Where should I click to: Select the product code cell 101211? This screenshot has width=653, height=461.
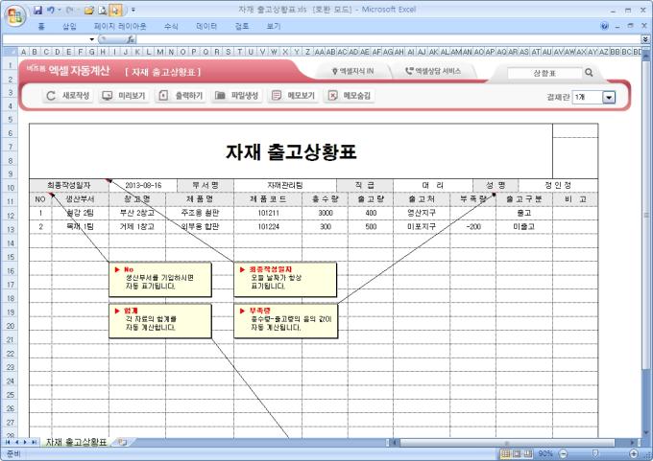coord(268,213)
